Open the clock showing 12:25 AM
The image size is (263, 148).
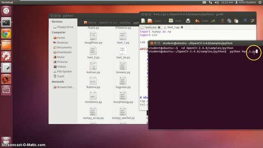coord(227,2)
